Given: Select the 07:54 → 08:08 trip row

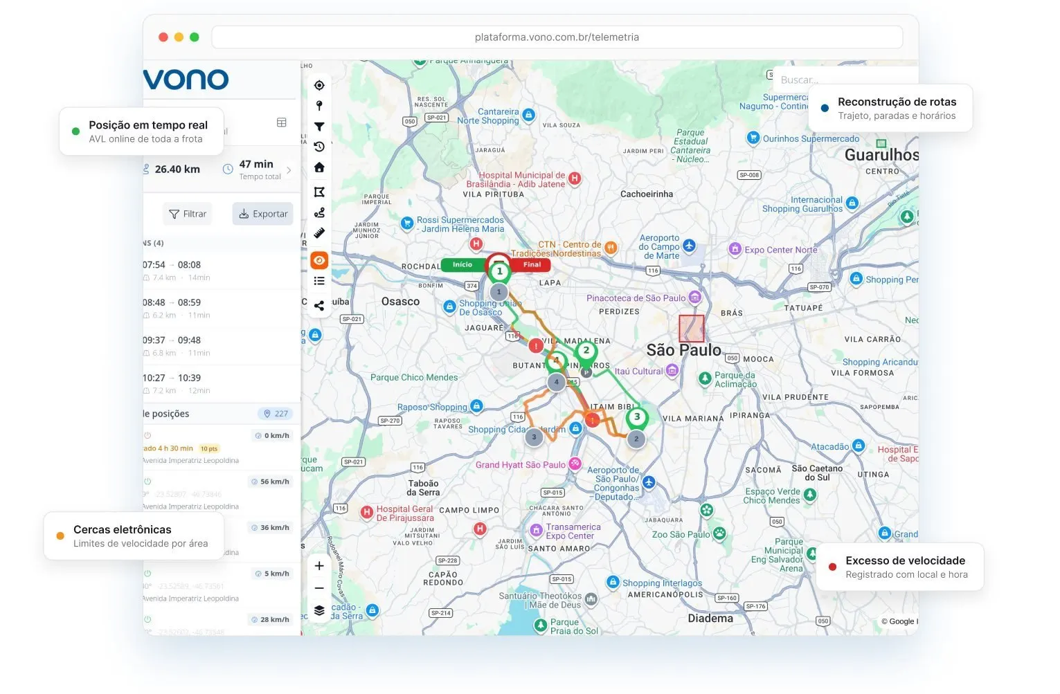Looking at the screenshot, I should [222, 271].
